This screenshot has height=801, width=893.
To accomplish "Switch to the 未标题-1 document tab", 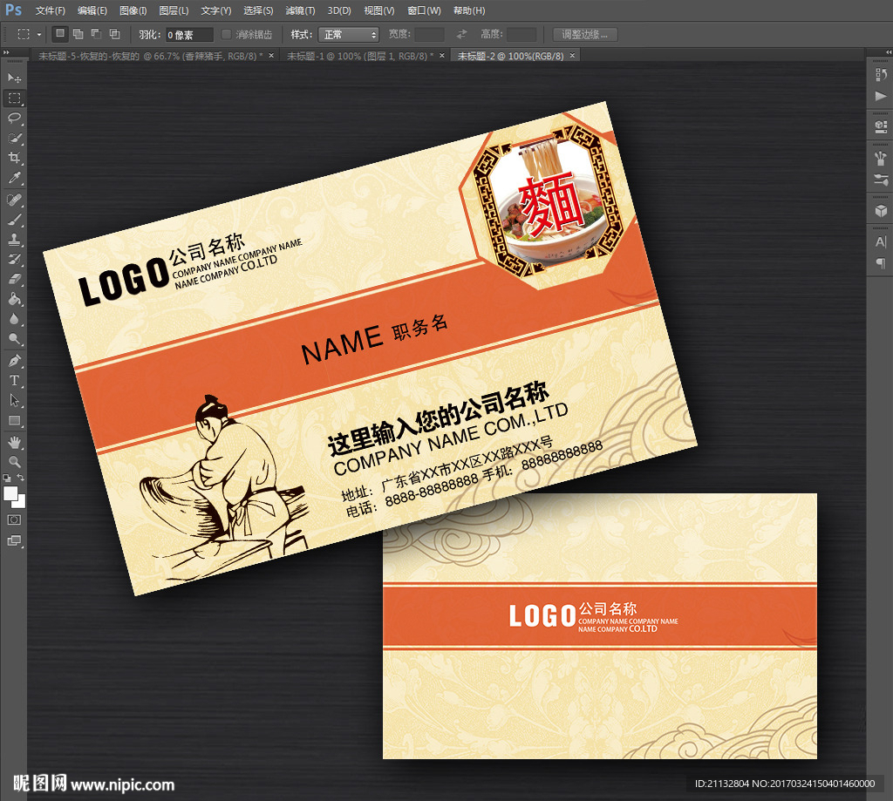I will click(x=360, y=56).
